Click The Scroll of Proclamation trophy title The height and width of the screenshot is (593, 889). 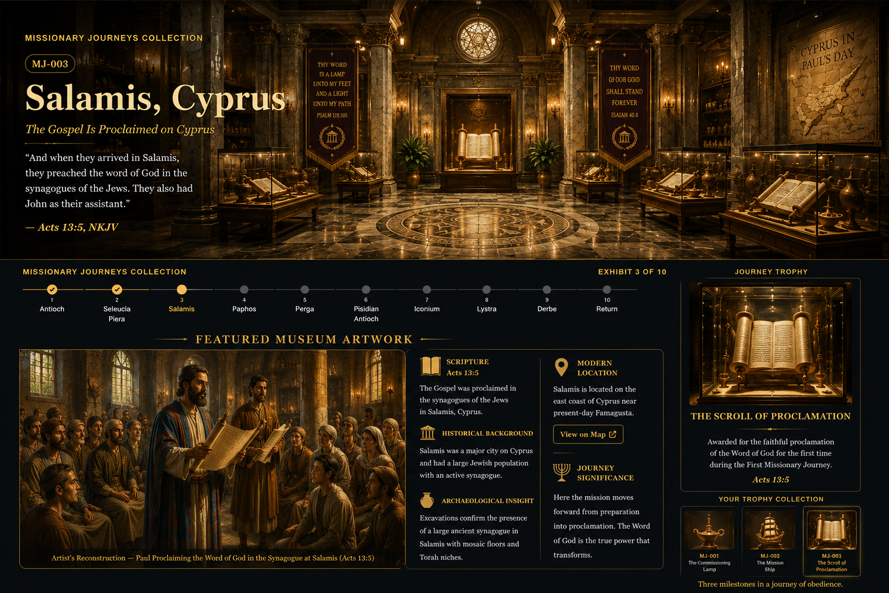(x=771, y=416)
